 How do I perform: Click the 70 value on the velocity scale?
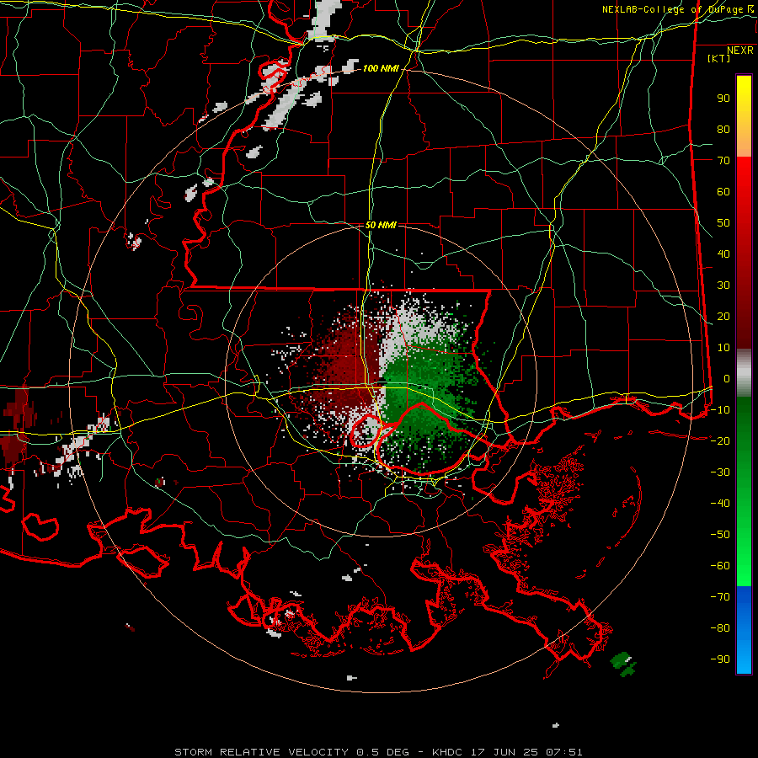[723, 161]
